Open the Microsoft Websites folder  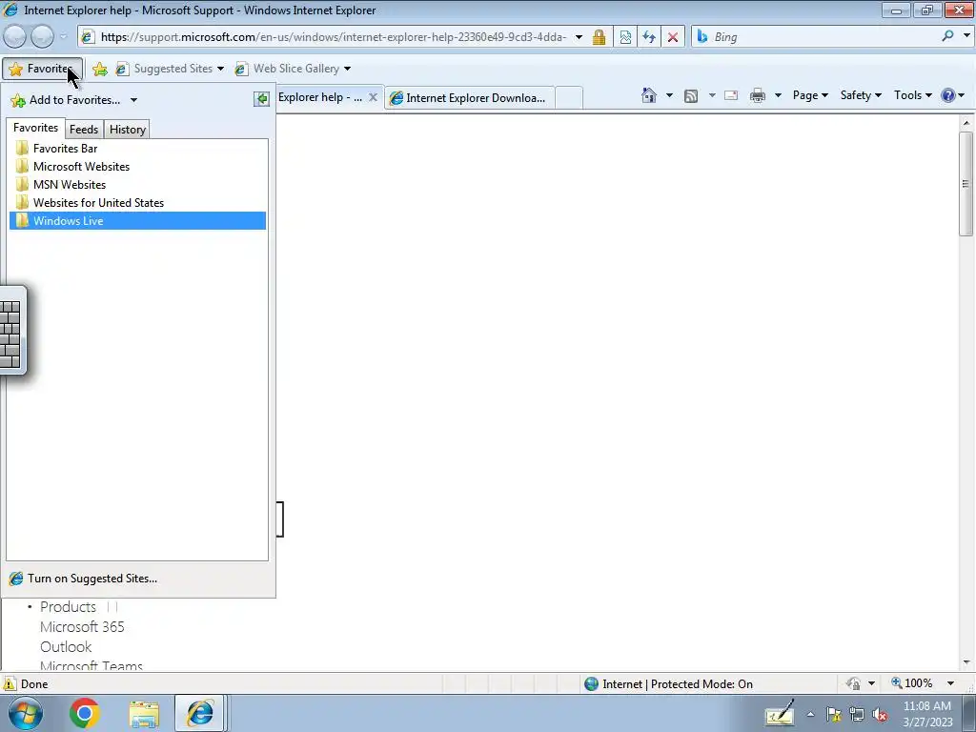tap(137, 166)
